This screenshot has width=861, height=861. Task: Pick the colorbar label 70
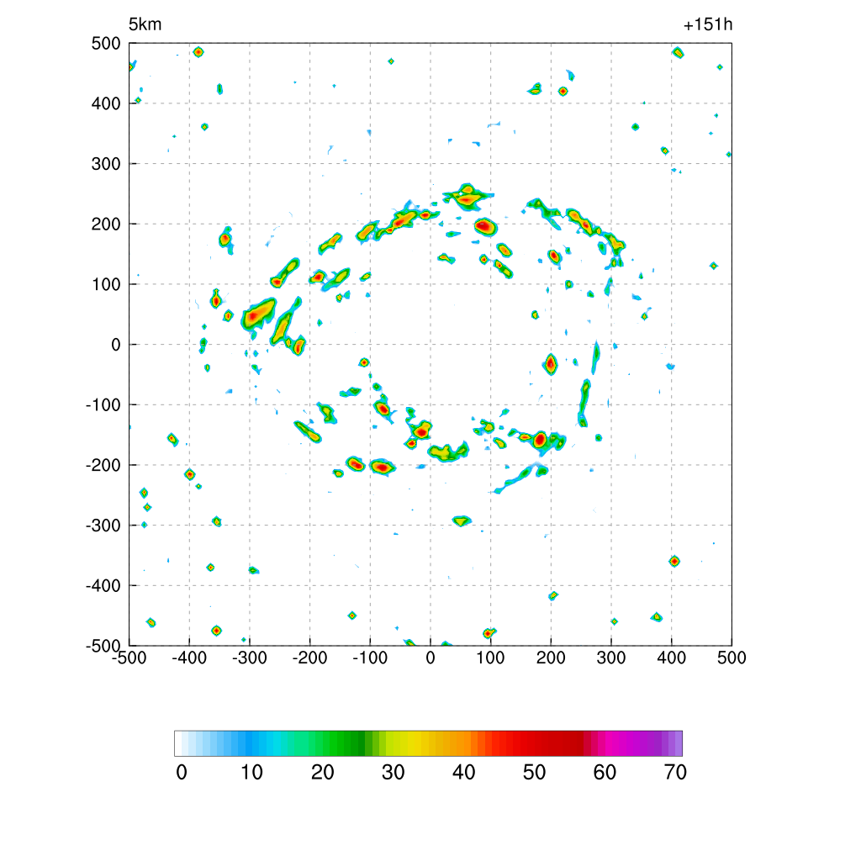point(675,773)
